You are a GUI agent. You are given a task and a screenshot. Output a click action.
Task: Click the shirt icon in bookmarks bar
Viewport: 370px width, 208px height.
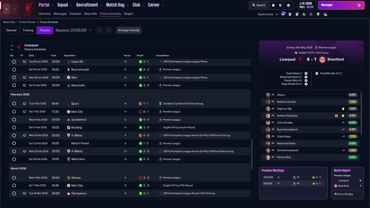pyautogui.click(x=290, y=14)
